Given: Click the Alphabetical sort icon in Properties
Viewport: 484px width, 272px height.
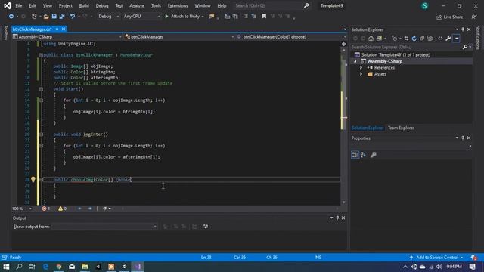Looking at the screenshot, I should click(x=363, y=155).
